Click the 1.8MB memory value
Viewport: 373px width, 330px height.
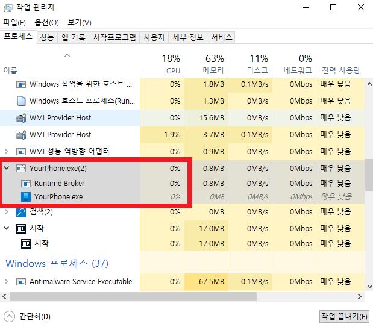[213, 84]
